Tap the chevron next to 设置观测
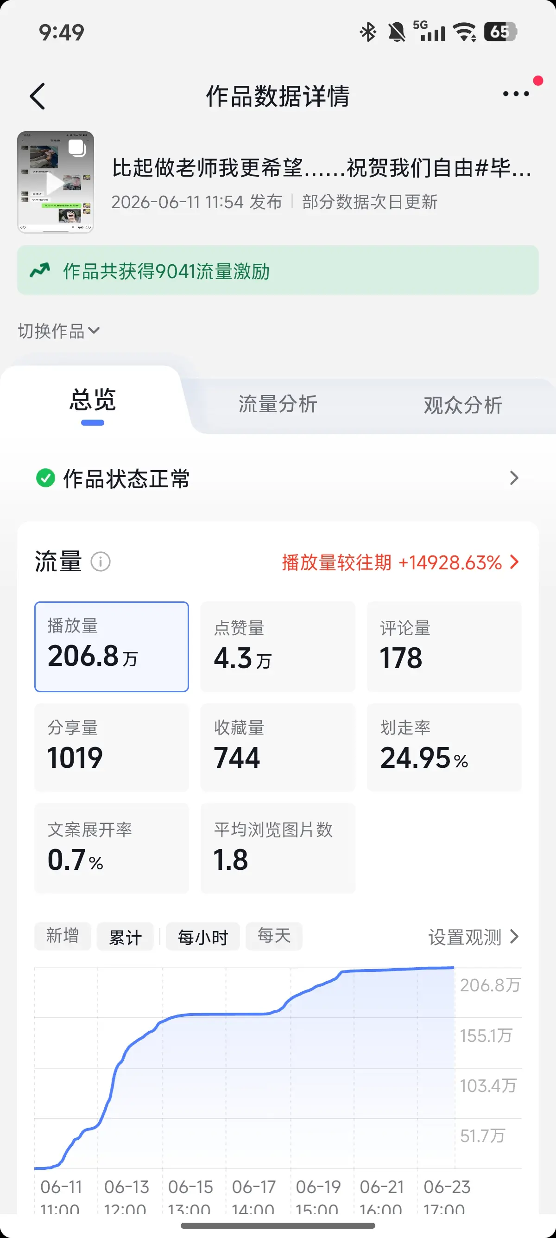 click(x=514, y=937)
